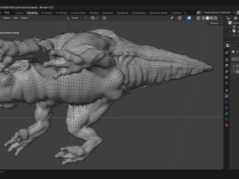Click the scene browse icon beside Lizard Demon Character
The image size is (239, 179).
[199, 12]
